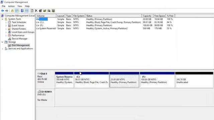Image resolution: width=214 pixels, height=120 pixels.
Task: Toggle the Show/Hide Console Tree icon
Action: point(17,11)
